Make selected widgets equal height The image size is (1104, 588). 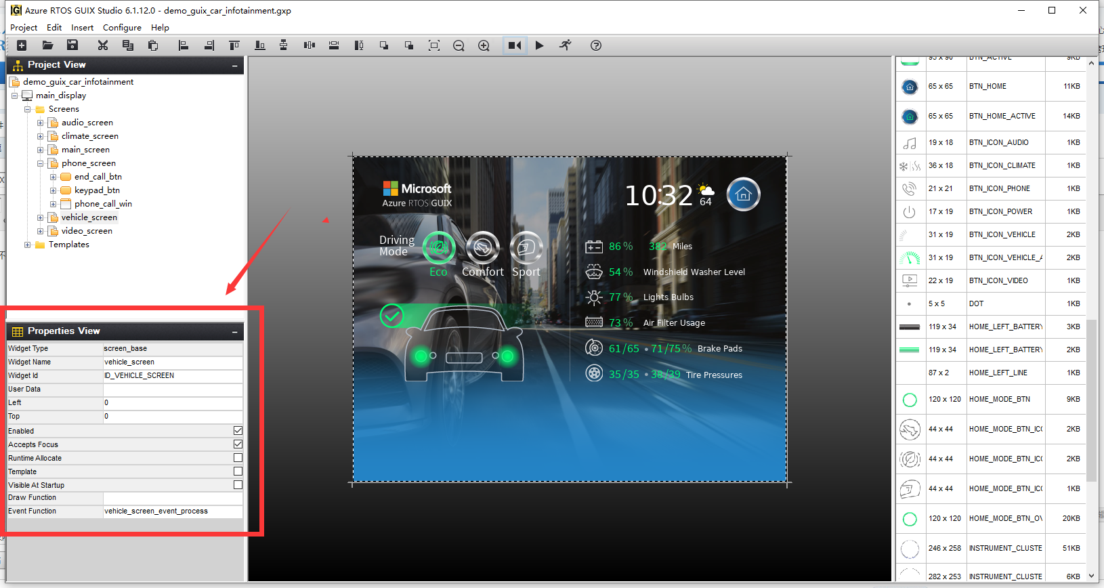(359, 45)
